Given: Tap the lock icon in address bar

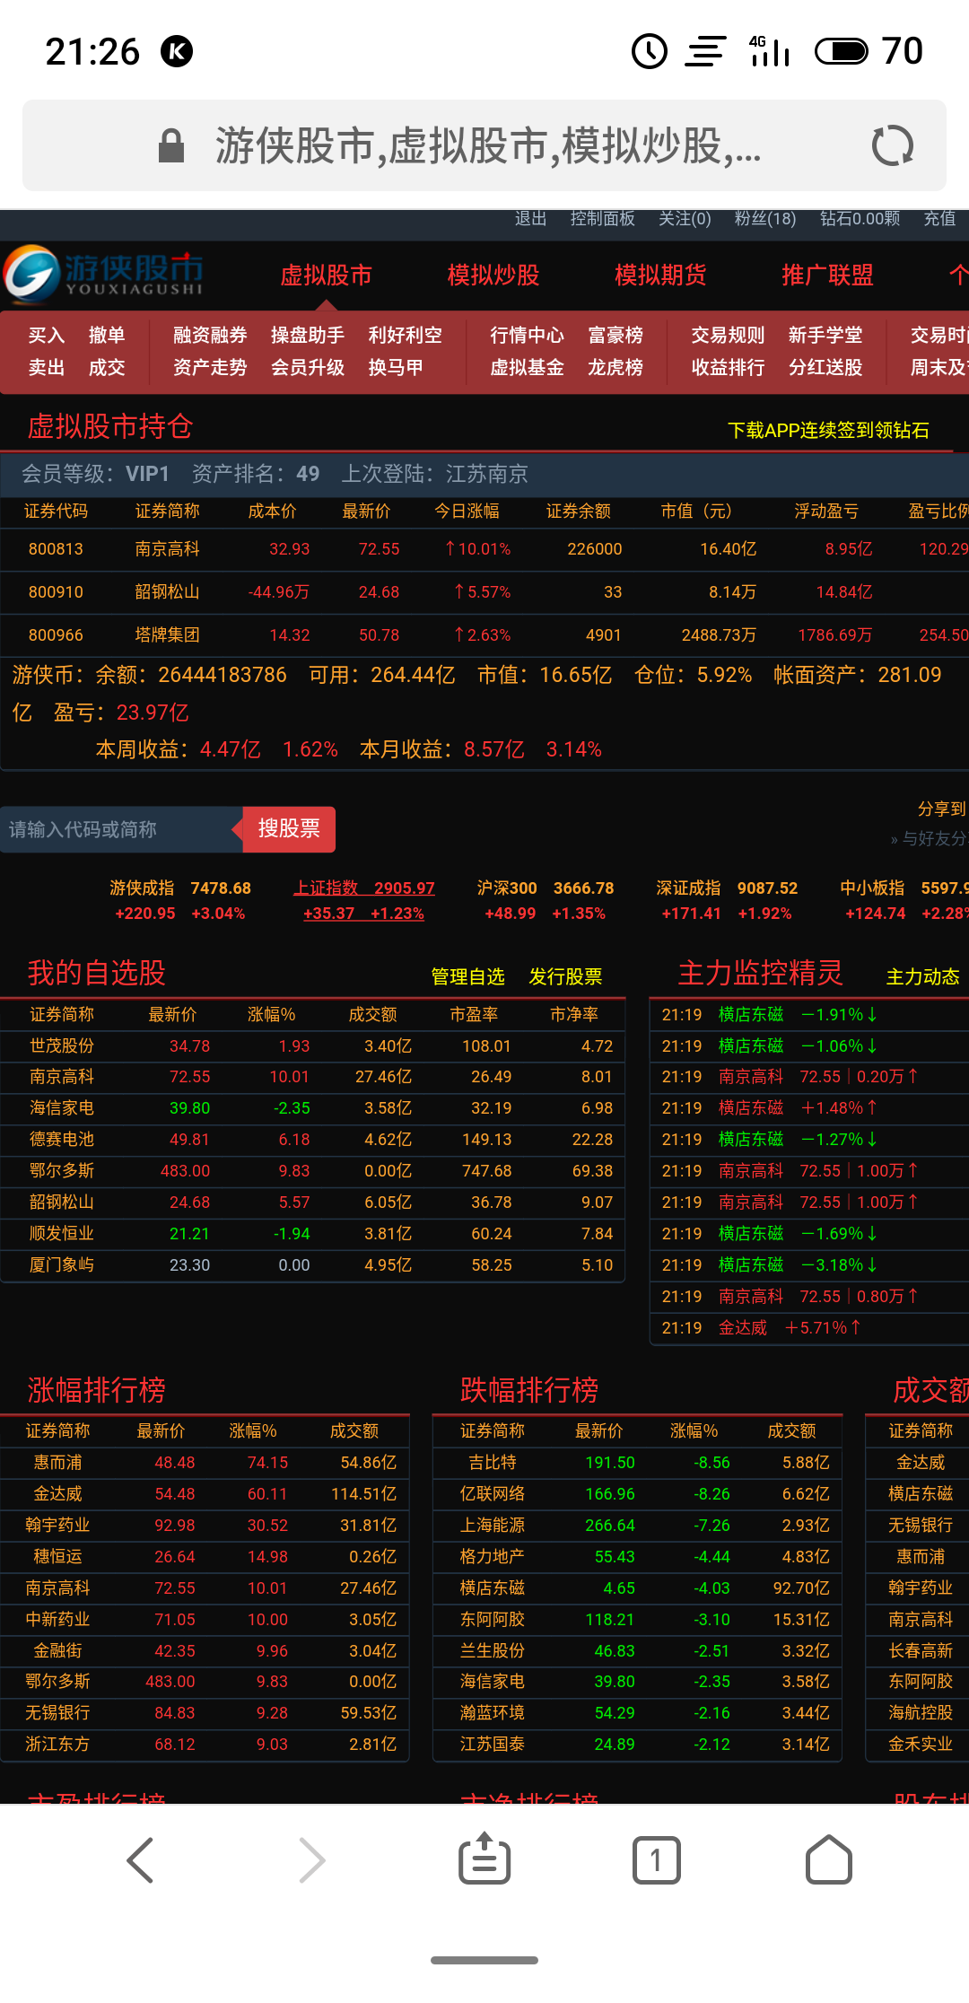Looking at the screenshot, I should click(171, 145).
